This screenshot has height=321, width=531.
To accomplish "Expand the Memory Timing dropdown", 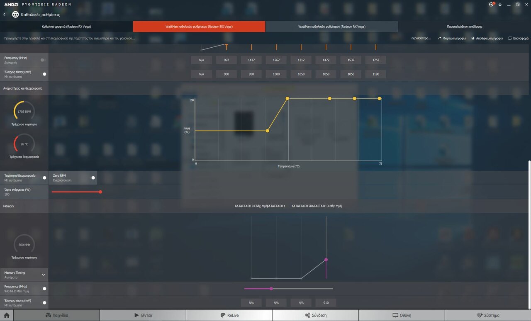I will (x=43, y=275).
